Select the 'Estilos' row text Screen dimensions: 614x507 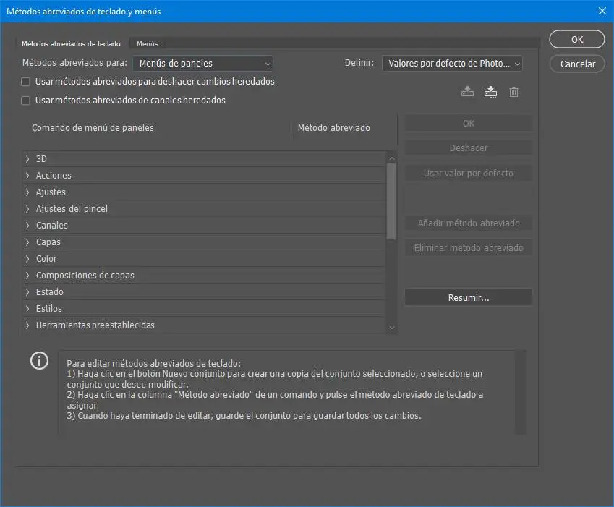(x=49, y=309)
